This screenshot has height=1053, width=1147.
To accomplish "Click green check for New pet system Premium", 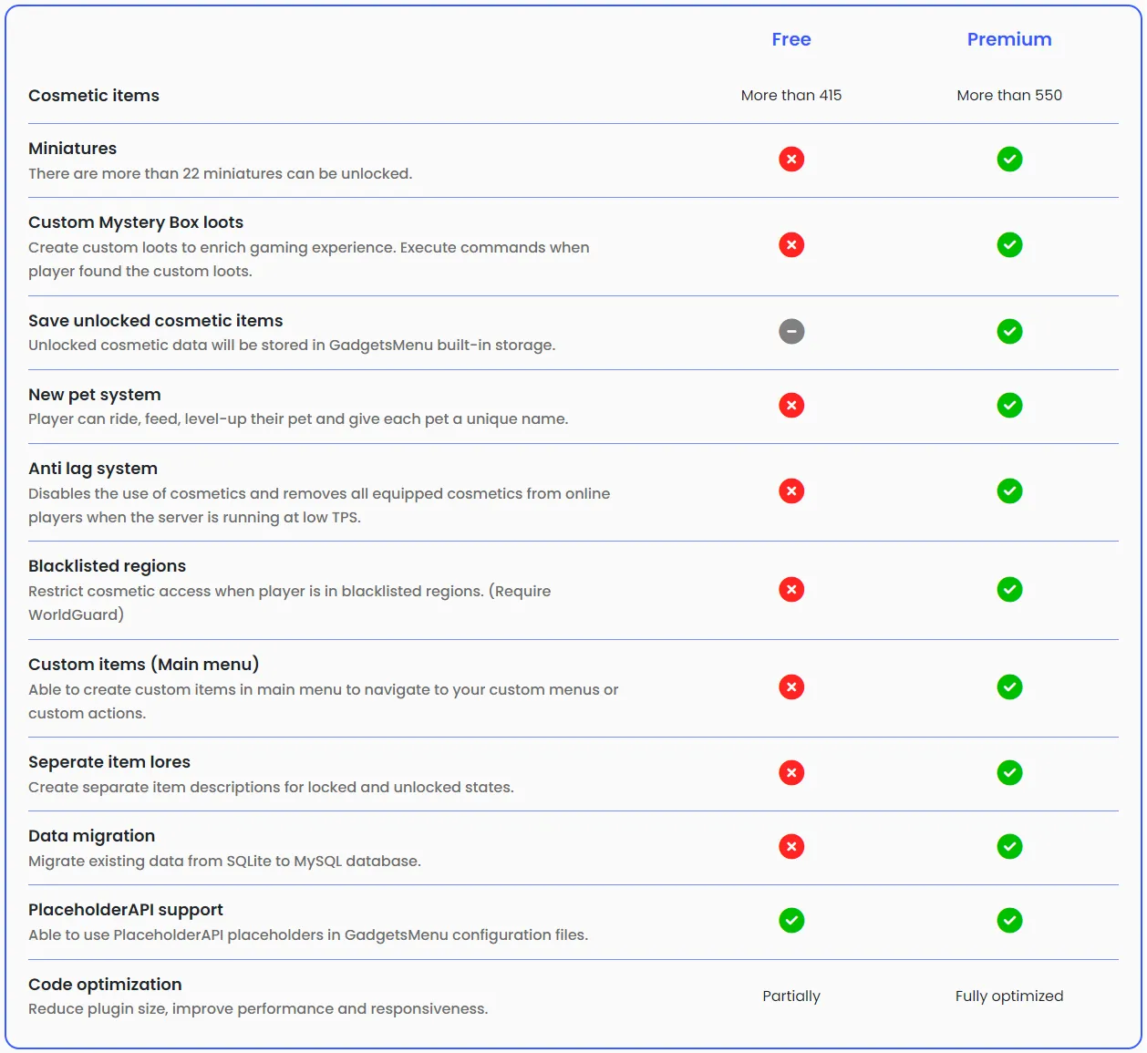I will coord(1008,406).
